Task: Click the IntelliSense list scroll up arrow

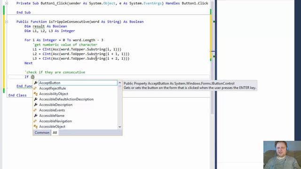Action: coord(120,83)
